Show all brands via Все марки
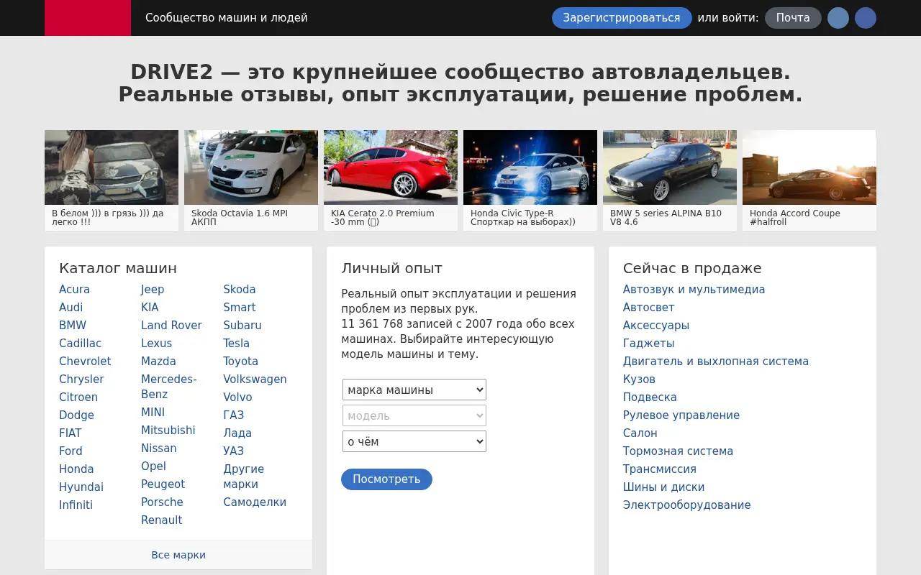921x575 pixels. point(178,555)
